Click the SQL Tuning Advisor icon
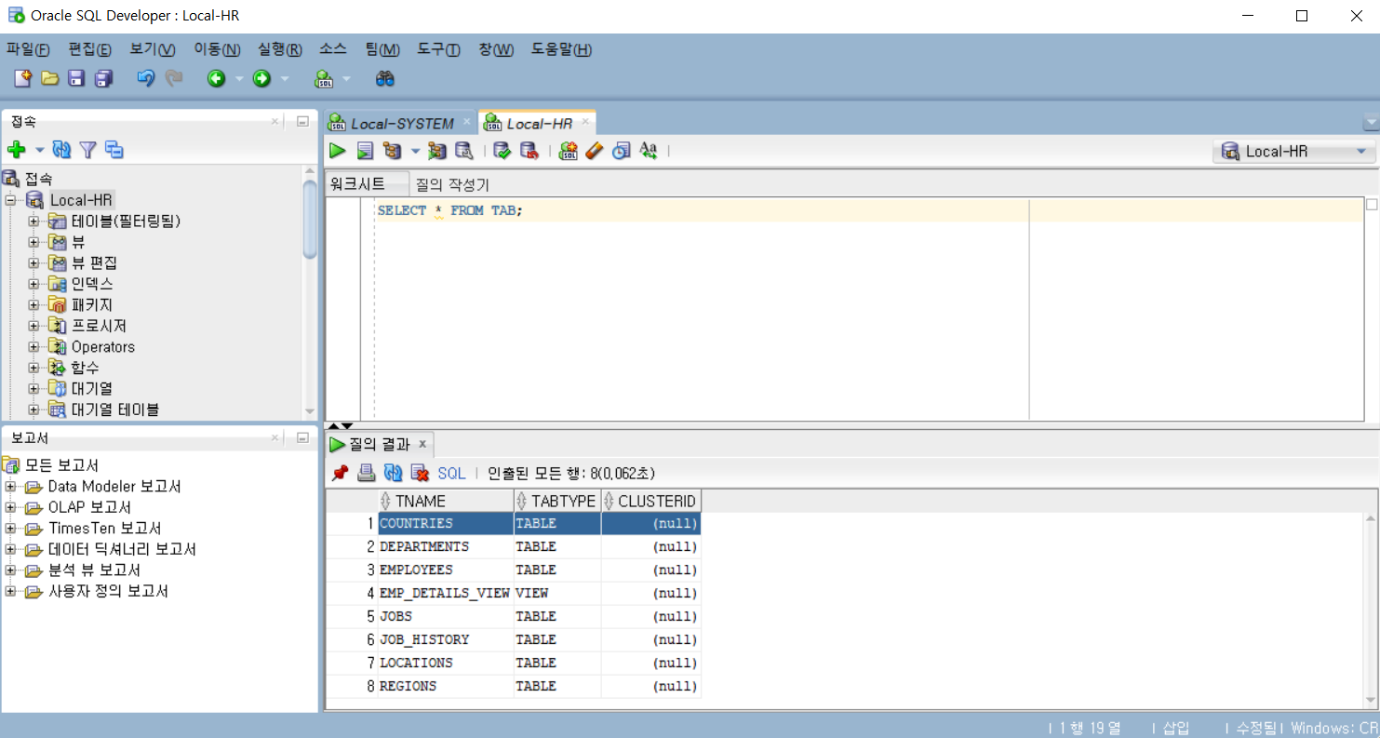 click(x=463, y=151)
